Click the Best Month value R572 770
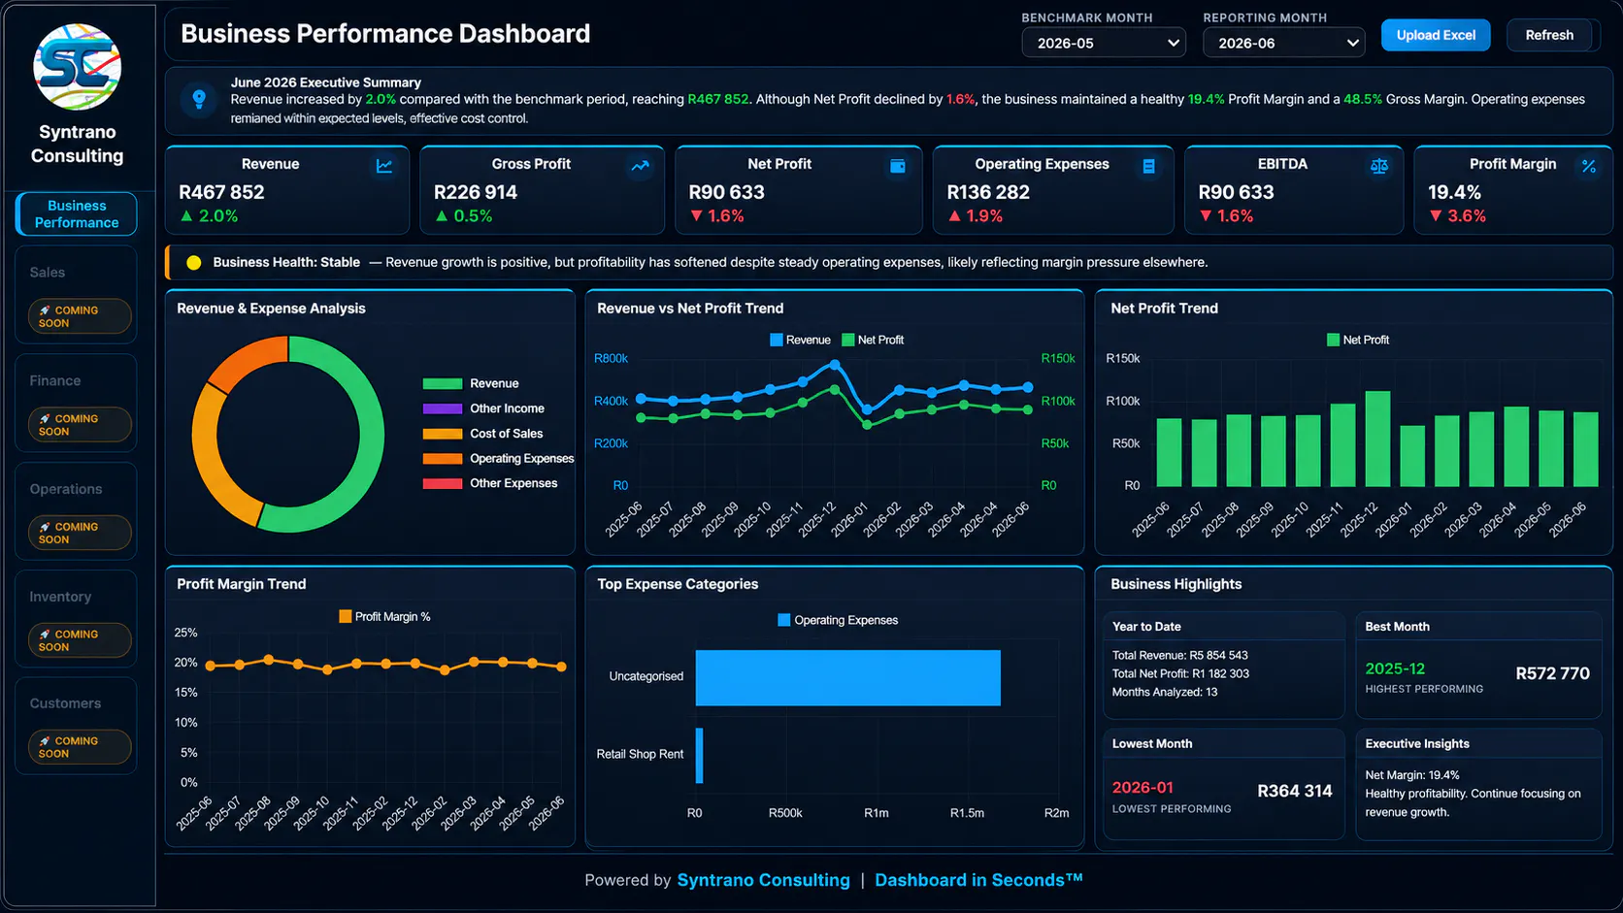 tap(1552, 673)
